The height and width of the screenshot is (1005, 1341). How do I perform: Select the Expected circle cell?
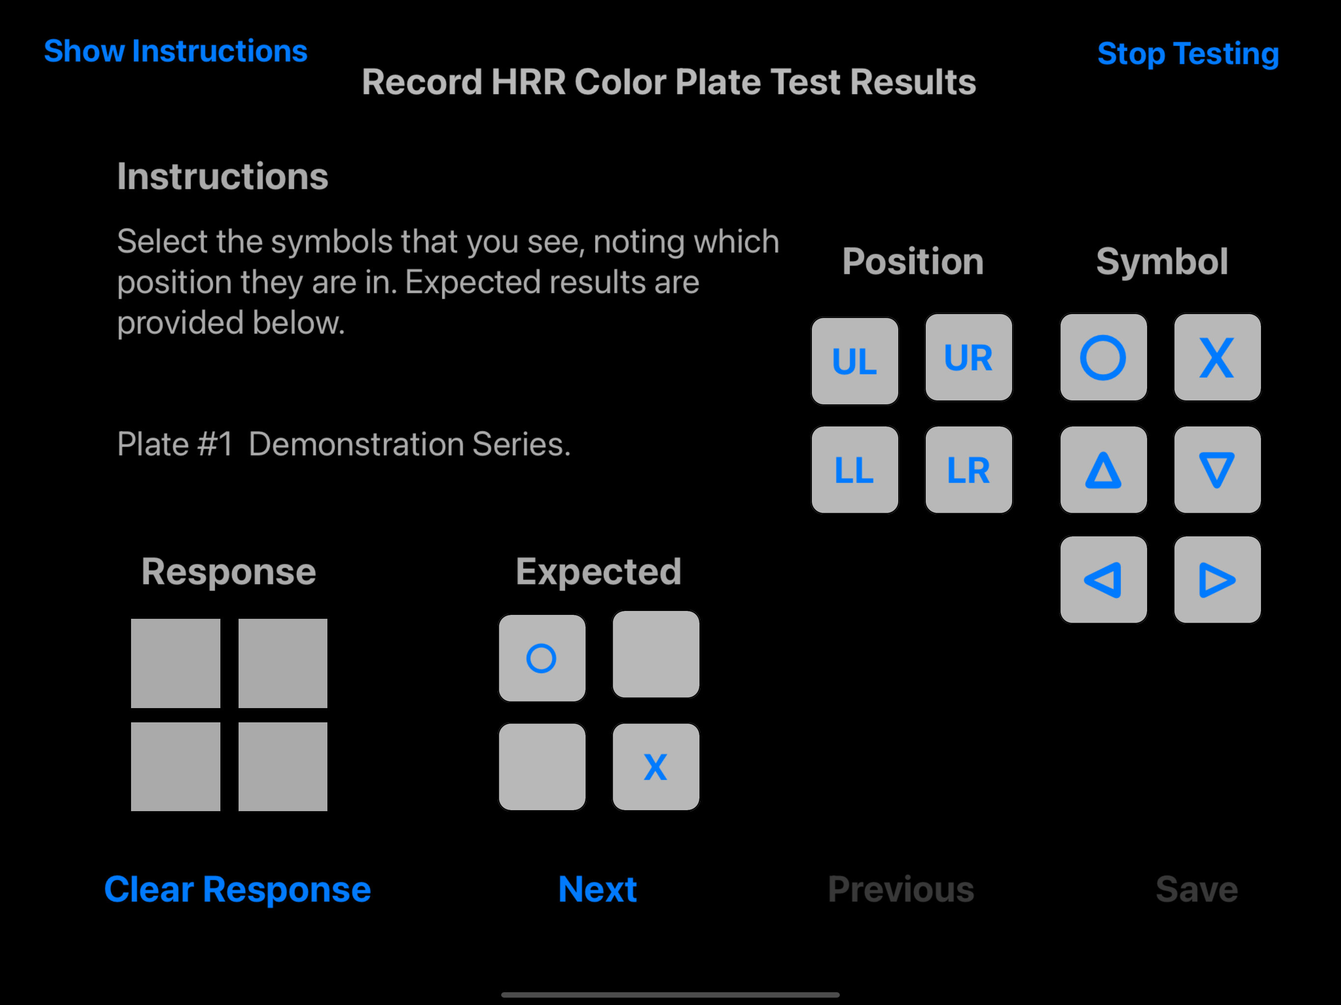pos(542,657)
